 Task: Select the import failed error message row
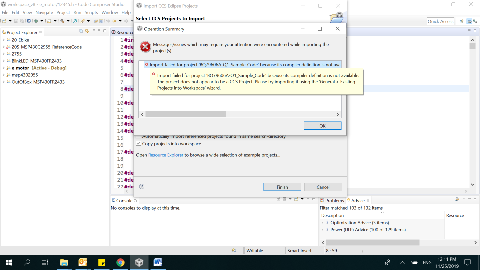[243, 64]
